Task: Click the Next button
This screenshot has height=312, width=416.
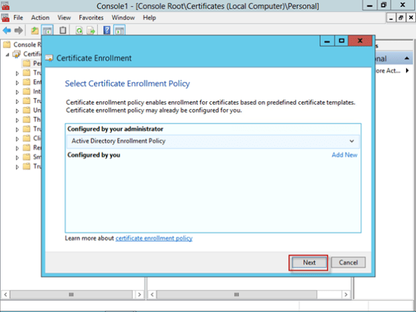Action: [309, 262]
